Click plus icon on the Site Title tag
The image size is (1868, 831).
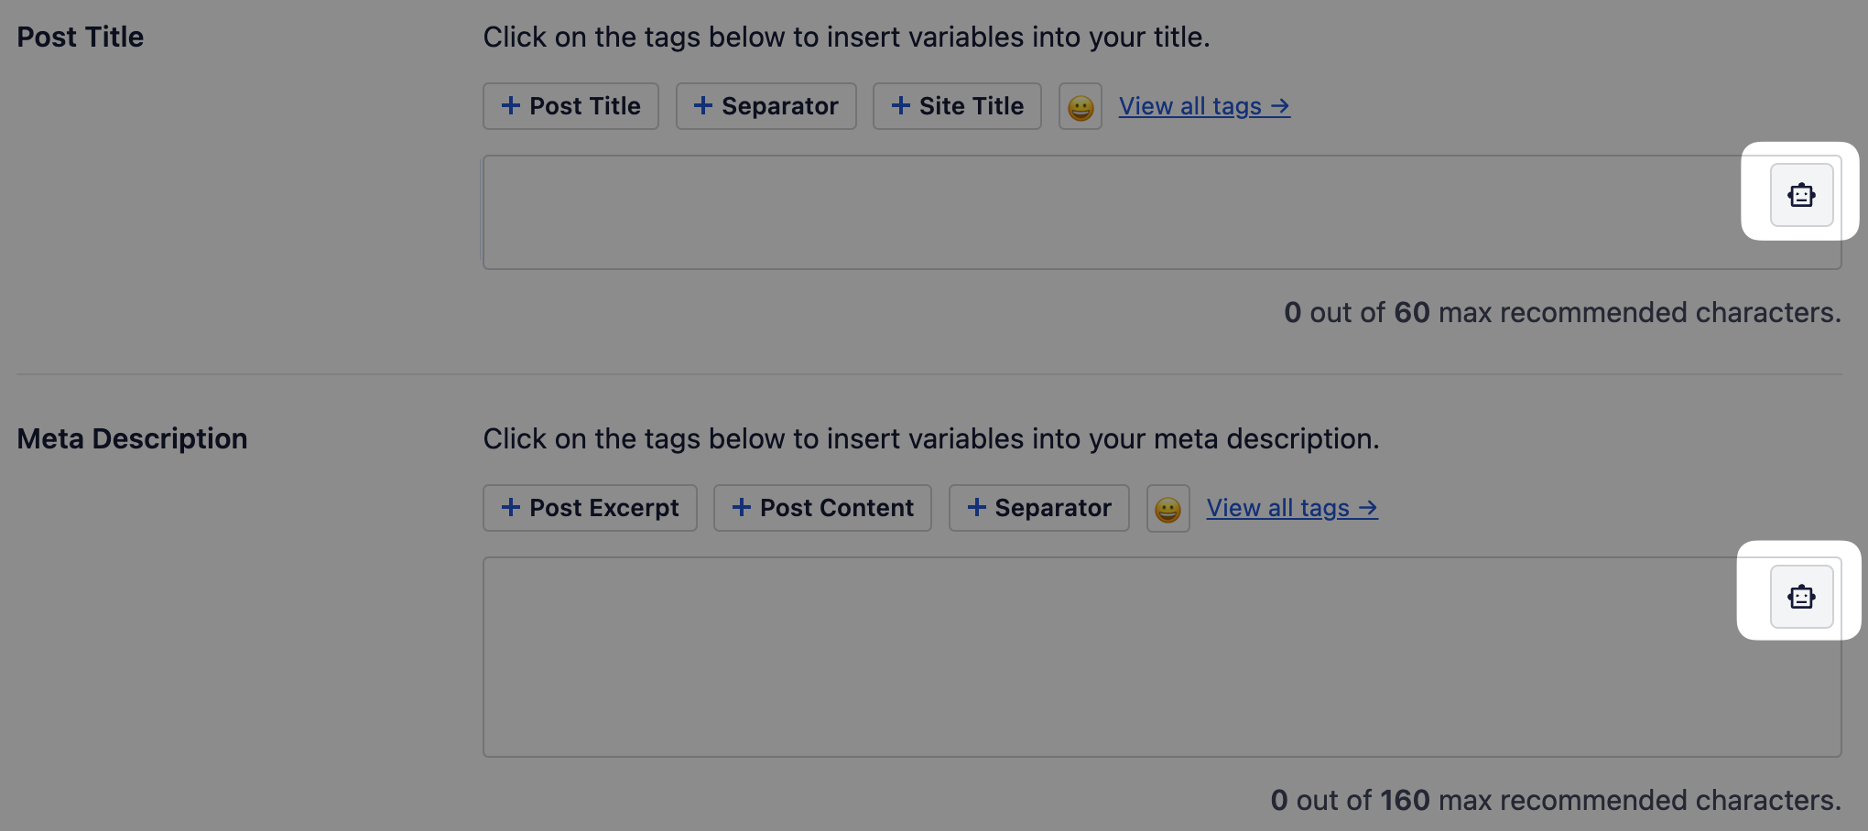pos(901,106)
